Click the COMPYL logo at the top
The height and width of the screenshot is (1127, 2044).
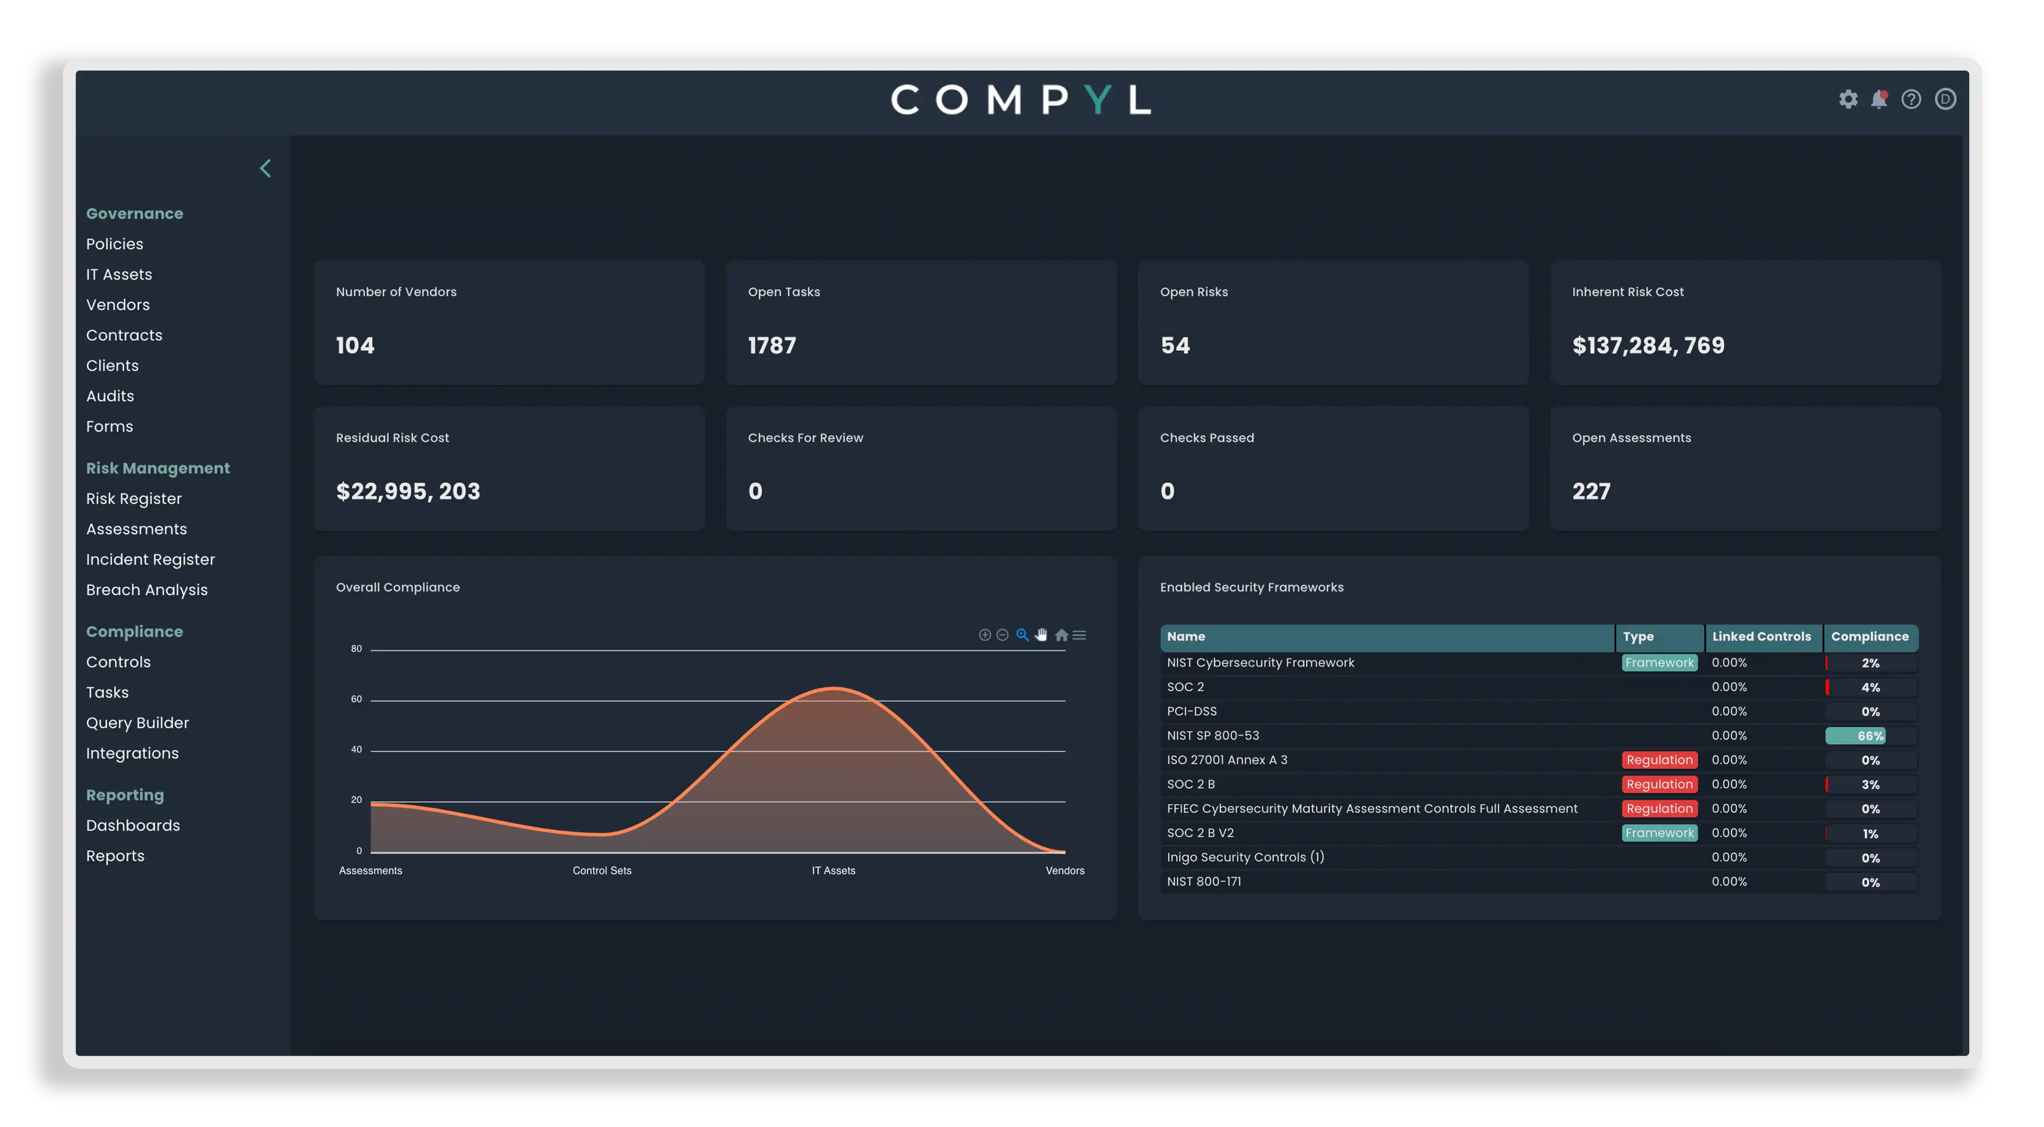1022,98
